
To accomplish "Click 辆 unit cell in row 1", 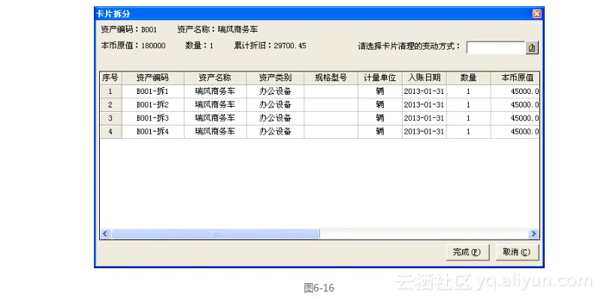I will (x=380, y=92).
